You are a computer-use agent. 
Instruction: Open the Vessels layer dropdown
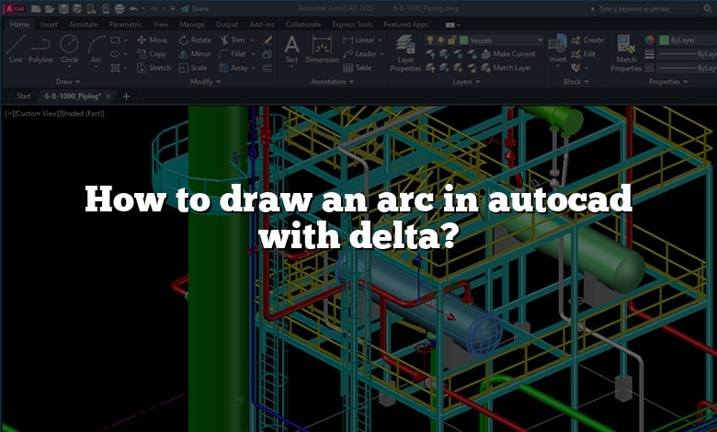pos(540,40)
